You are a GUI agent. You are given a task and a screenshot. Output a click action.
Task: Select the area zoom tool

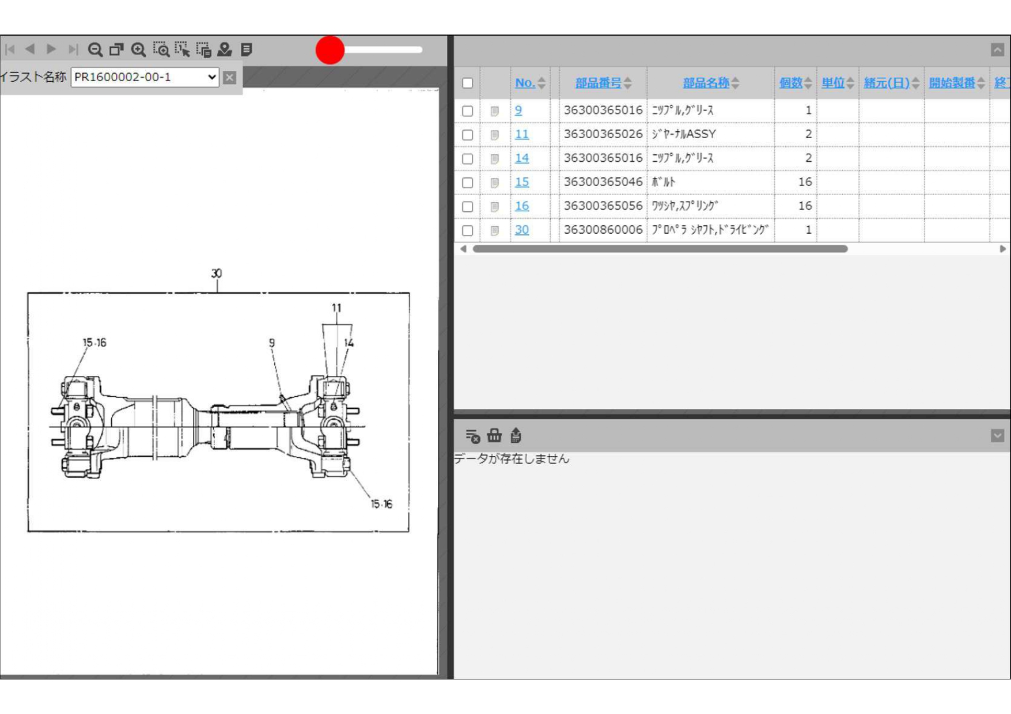[x=161, y=50]
